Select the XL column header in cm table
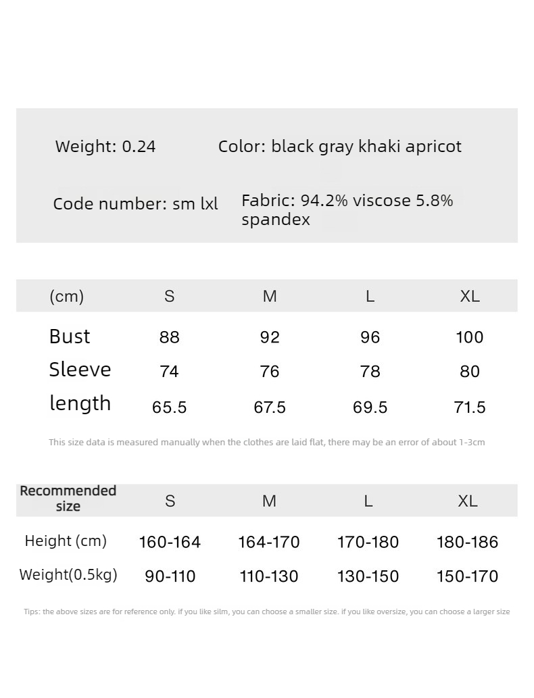The height and width of the screenshot is (698, 534). click(470, 296)
